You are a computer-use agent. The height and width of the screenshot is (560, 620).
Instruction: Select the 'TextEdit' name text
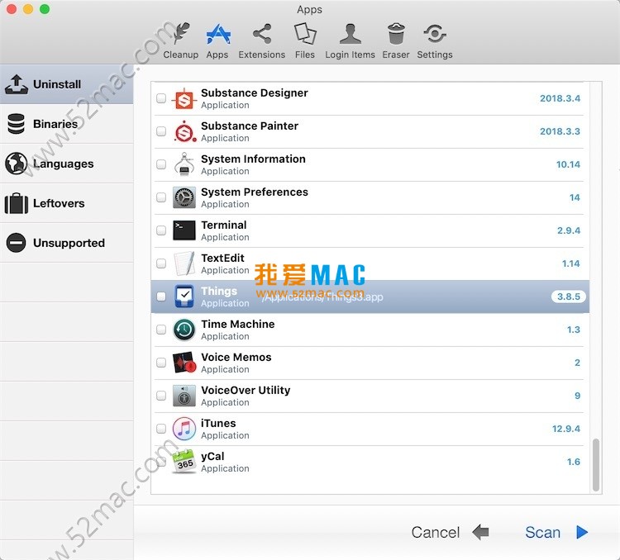pyautogui.click(x=222, y=258)
